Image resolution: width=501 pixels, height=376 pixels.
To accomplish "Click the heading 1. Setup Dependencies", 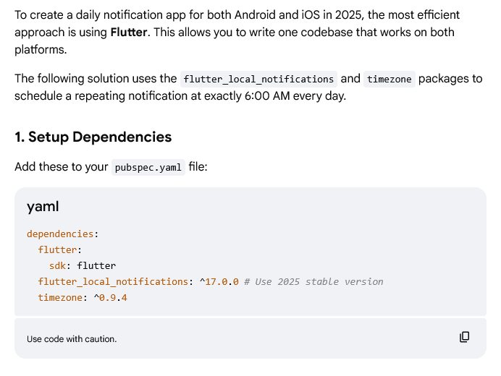I will pos(93,137).
